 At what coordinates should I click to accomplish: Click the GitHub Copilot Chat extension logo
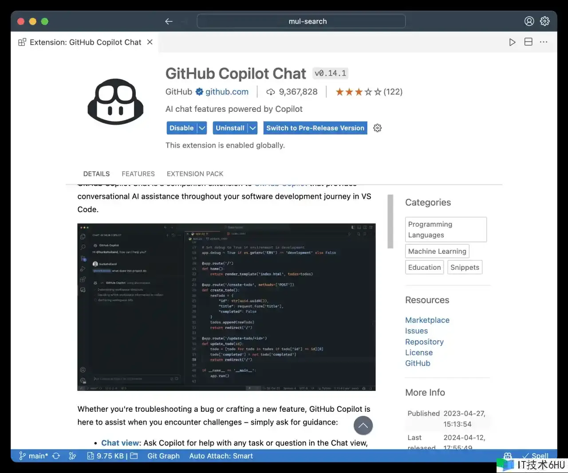point(115,102)
